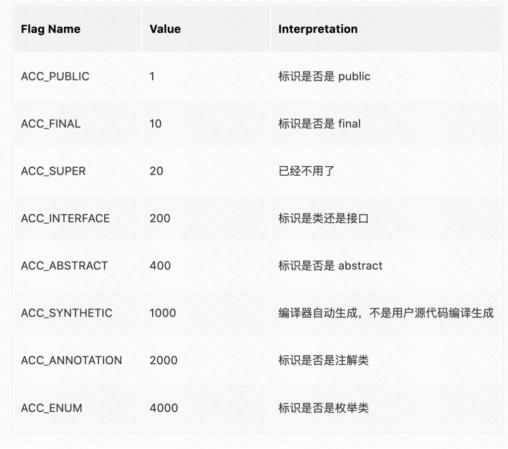This screenshot has height=449, width=508.
Task: Click the "标识是否是 abstract" interpretation text
Action: point(330,266)
